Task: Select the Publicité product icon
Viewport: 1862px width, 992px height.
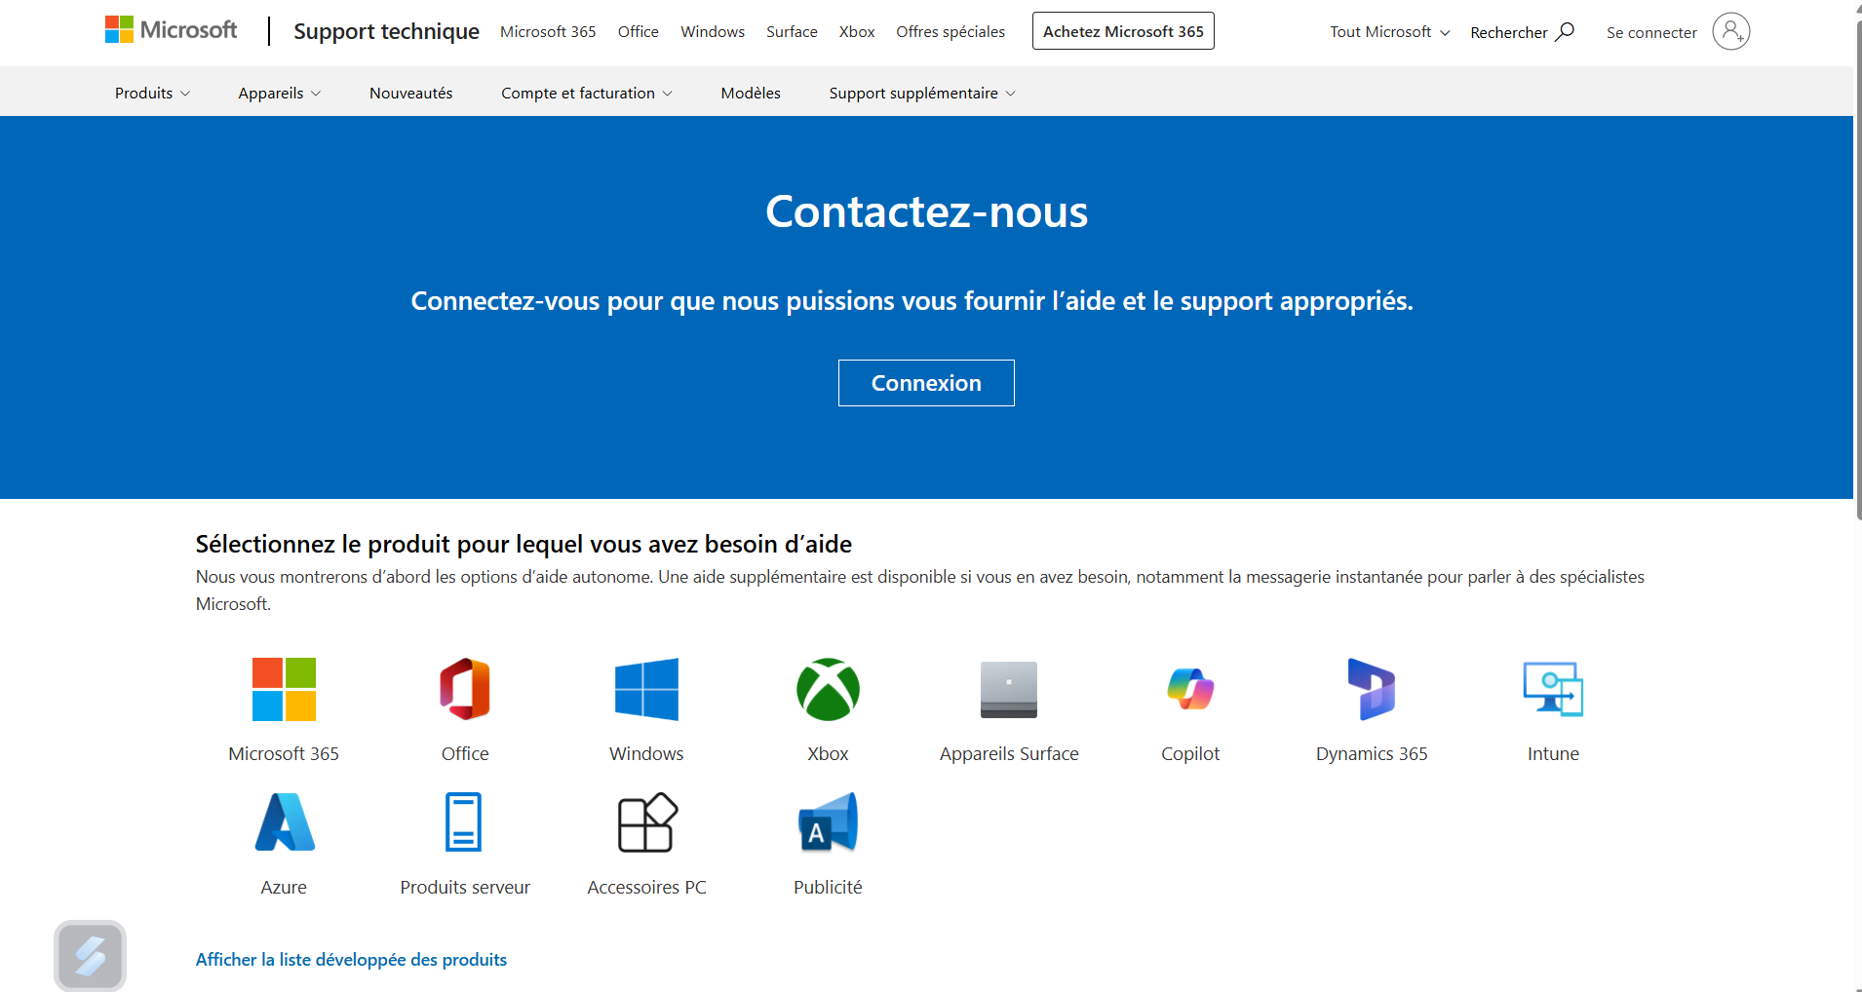Action: pyautogui.click(x=828, y=822)
